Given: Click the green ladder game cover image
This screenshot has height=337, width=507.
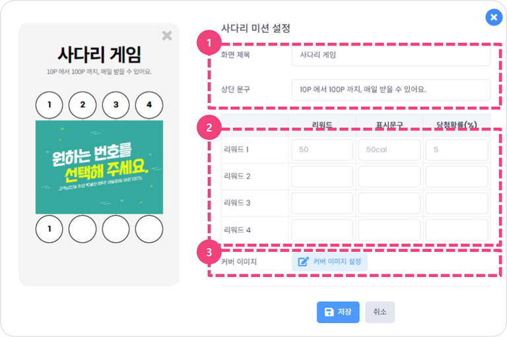Looking at the screenshot, I should [99, 167].
